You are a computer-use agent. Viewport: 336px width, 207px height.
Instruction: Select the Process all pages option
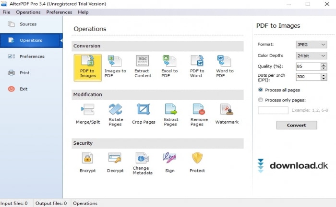[x=261, y=90]
